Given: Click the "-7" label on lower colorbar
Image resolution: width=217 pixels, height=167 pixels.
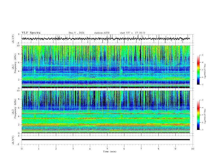Looking at the screenshot, I should coord(202,130).
